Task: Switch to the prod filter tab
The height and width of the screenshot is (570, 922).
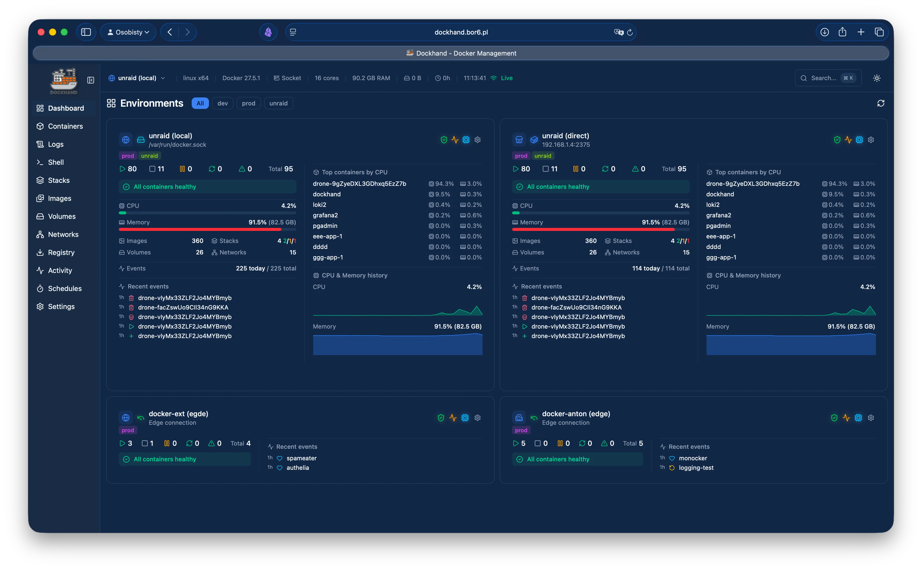Action: (x=249, y=103)
